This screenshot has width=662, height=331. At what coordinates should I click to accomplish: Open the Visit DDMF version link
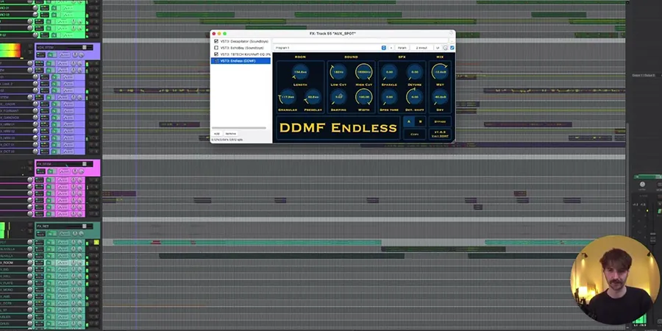(440, 135)
